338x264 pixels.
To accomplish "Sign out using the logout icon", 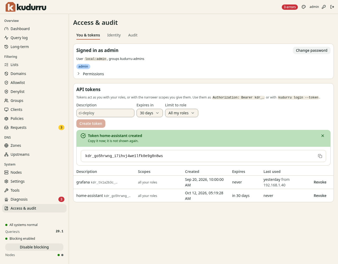I will coord(332,7).
